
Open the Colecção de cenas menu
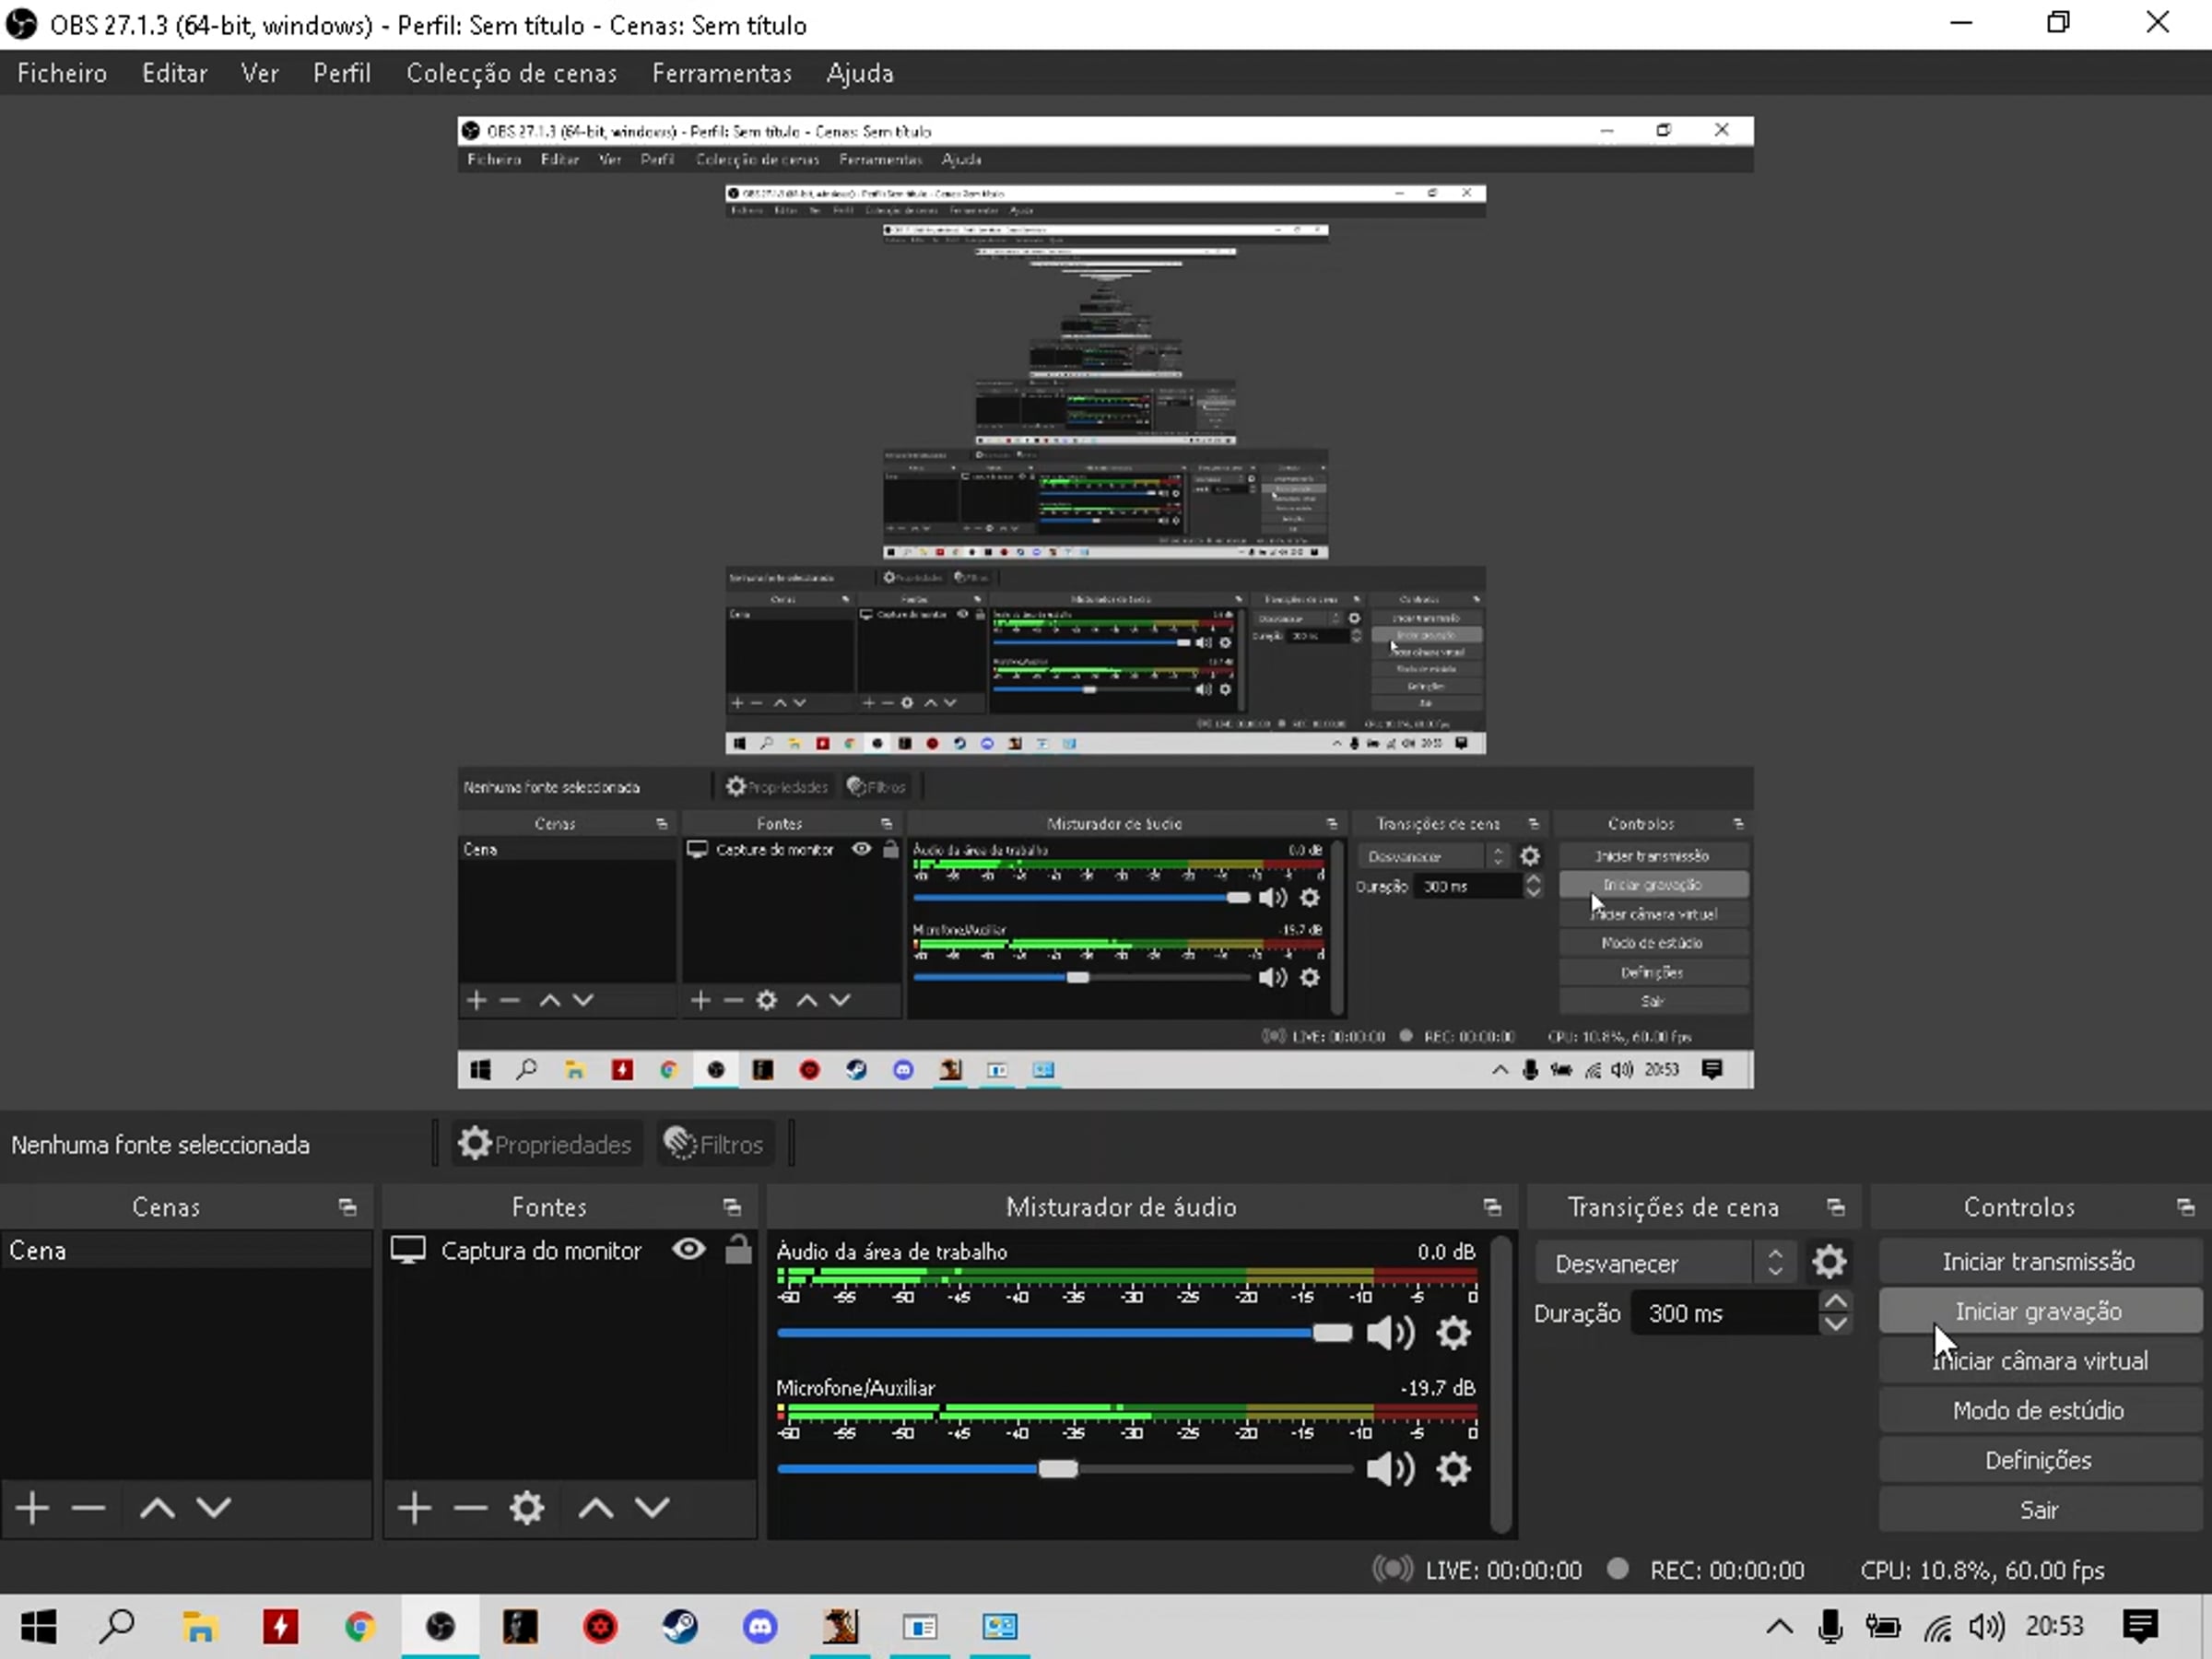(511, 73)
